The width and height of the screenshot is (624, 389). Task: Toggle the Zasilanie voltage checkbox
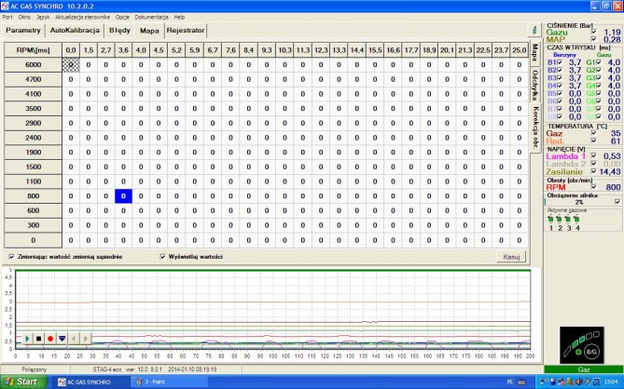coord(594,171)
